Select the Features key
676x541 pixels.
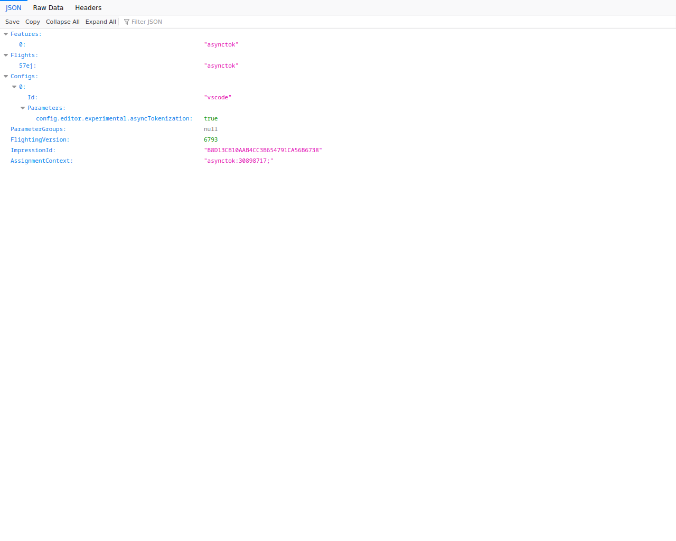[x=26, y=34]
